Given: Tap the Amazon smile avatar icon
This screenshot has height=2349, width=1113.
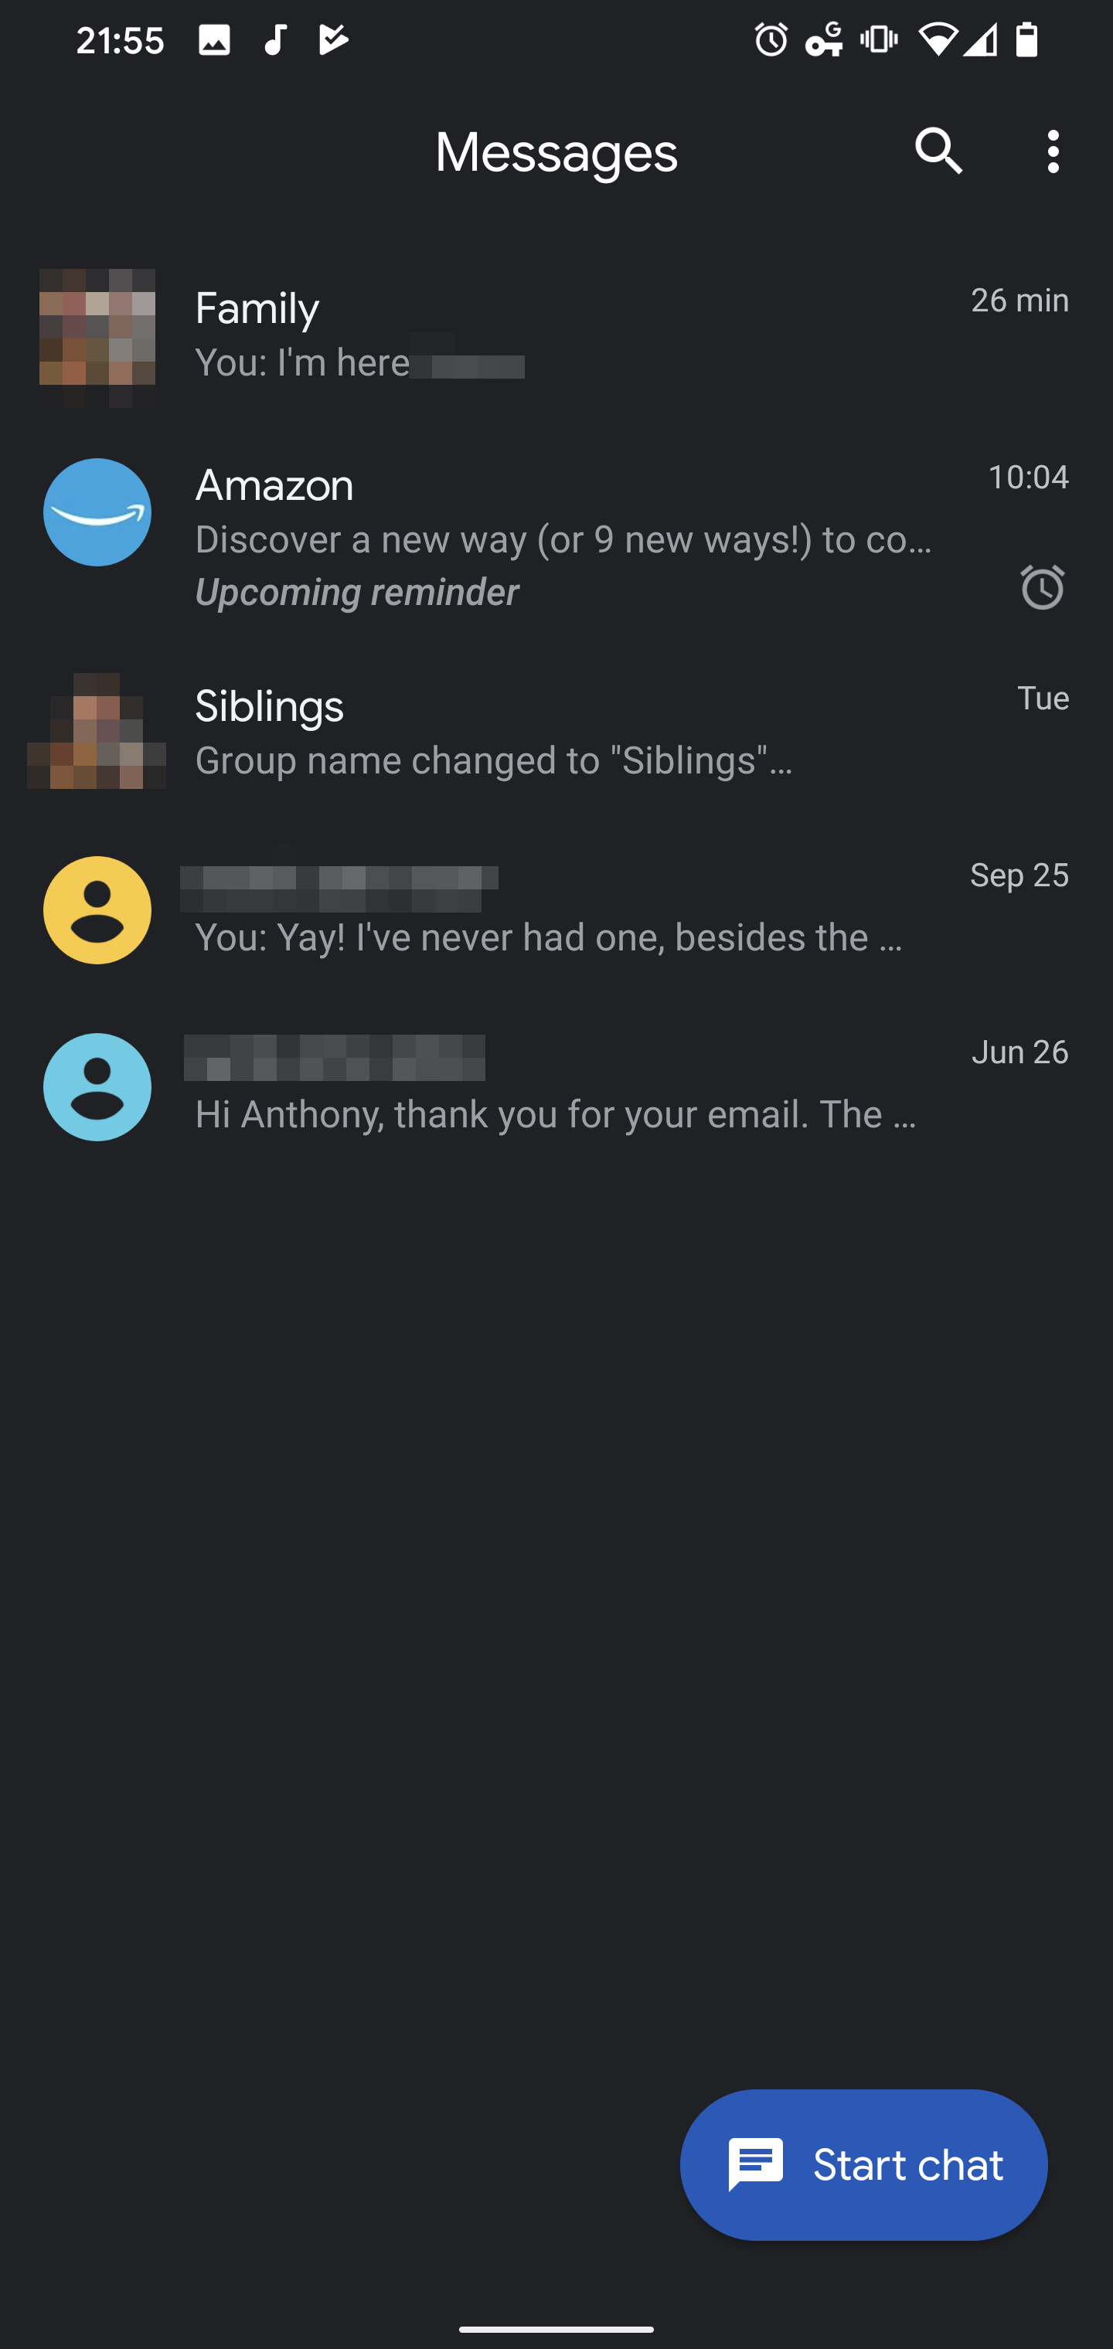Looking at the screenshot, I should pyautogui.click(x=97, y=512).
